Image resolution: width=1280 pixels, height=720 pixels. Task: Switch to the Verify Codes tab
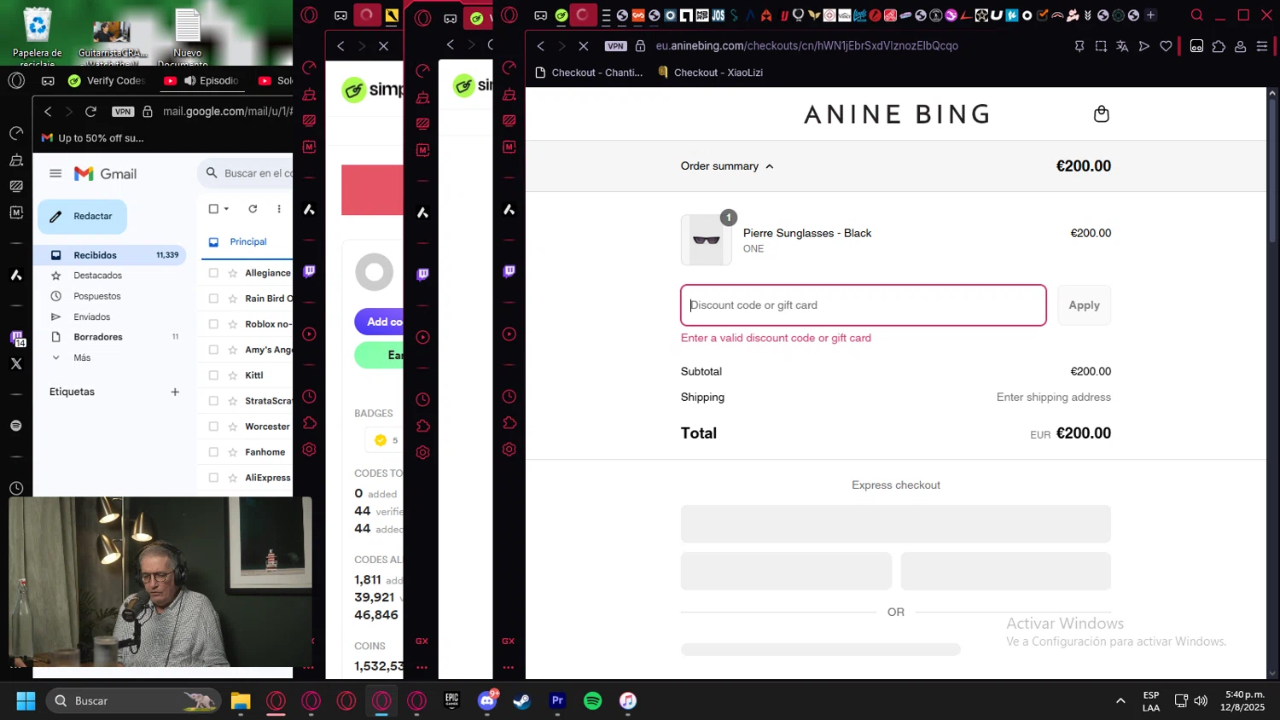[108, 80]
